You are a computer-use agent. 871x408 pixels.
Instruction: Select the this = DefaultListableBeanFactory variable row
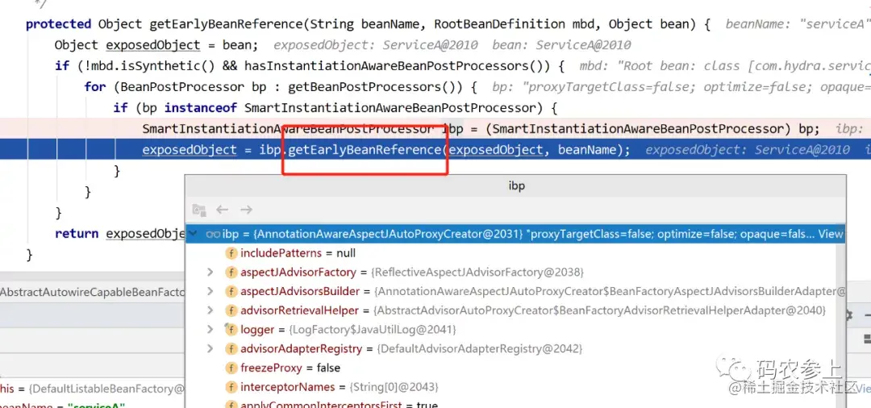tap(92, 389)
